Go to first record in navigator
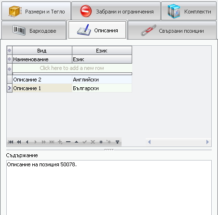The height and width of the screenshot is (215, 218). (x=11, y=142)
